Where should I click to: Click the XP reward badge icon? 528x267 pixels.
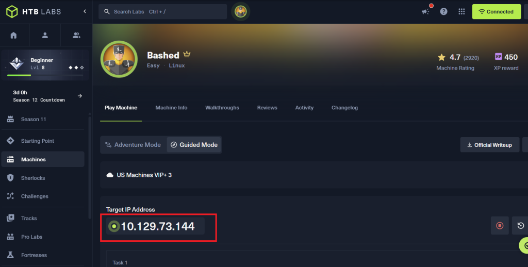pyautogui.click(x=499, y=57)
